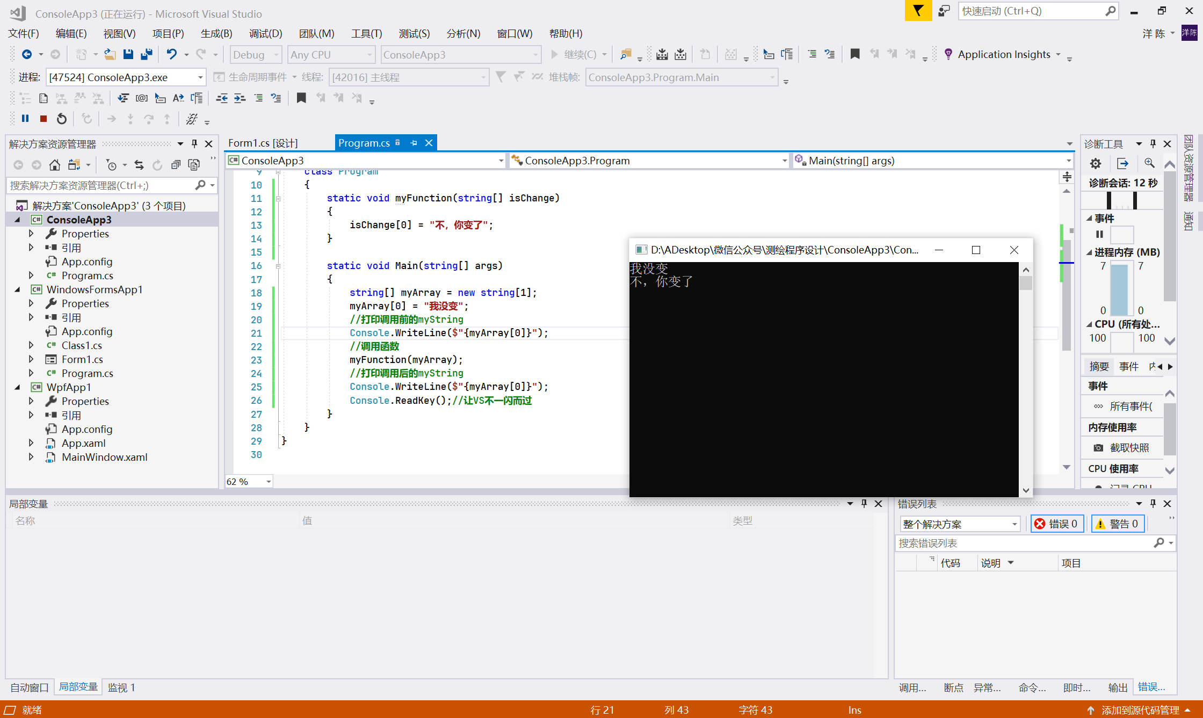
Task: Click 添加到源代码管理 in status bar
Action: pyautogui.click(x=1140, y=710)
